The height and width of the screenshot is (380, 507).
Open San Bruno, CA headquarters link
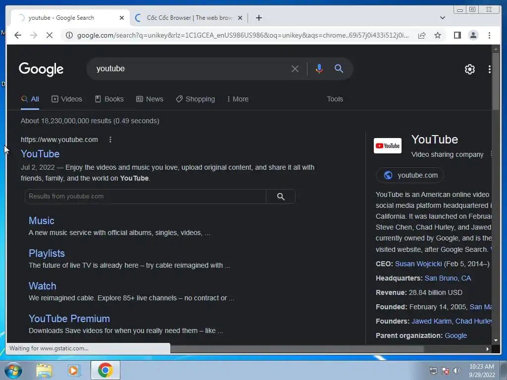coord(448,278)
